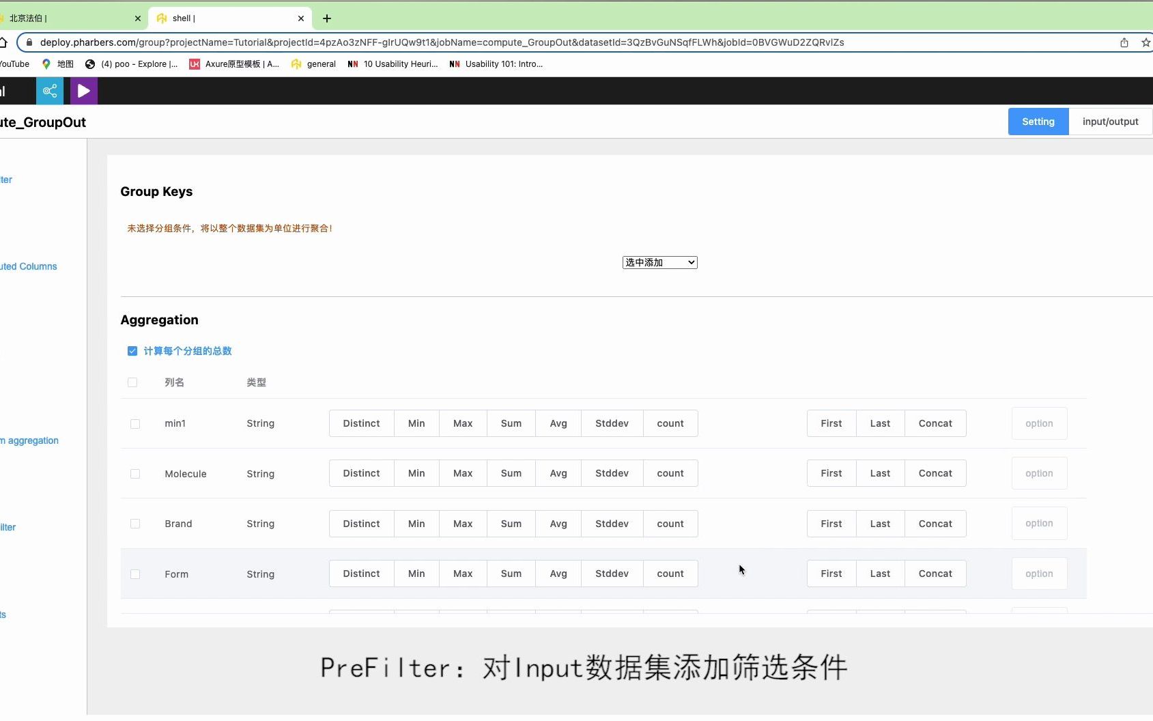Viewport: 1153px width, 721px height.
Task: Open the 选中添加 group key dropdown
Action: coord(660,262)
